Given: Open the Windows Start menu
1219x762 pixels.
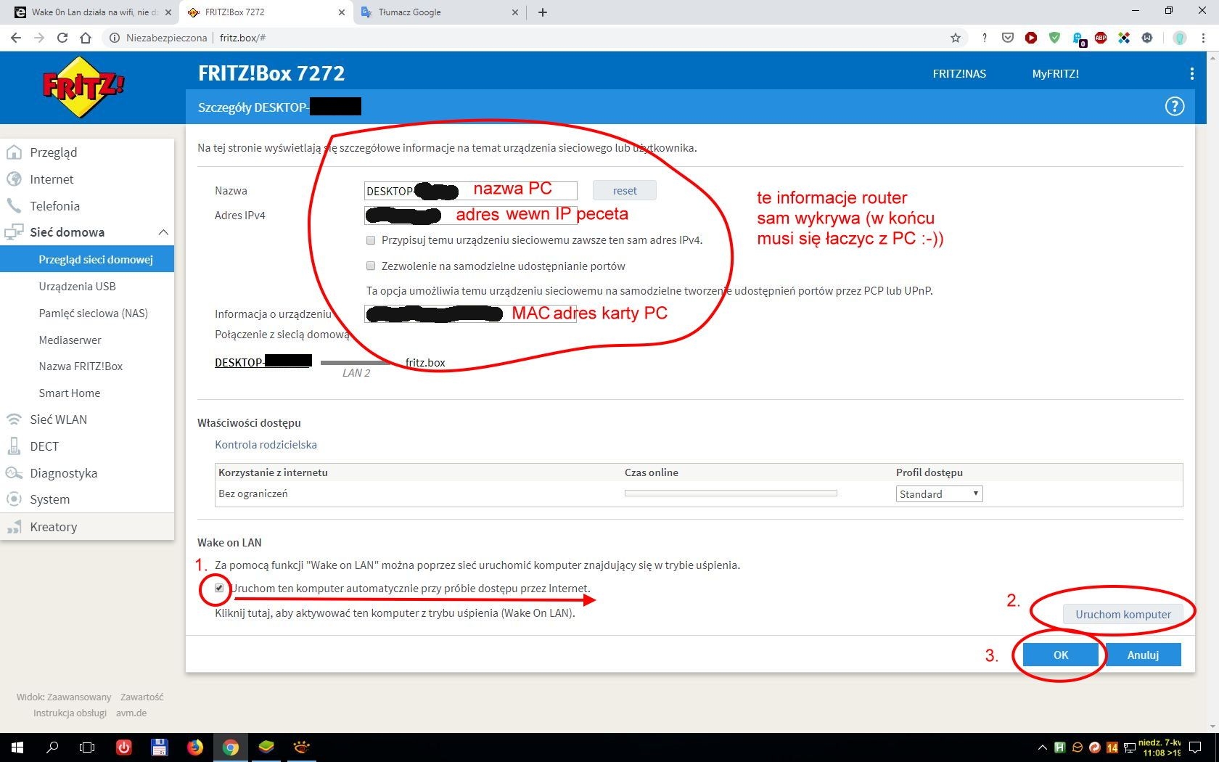Looking at the screenshot, I should [x=17, y=747].
